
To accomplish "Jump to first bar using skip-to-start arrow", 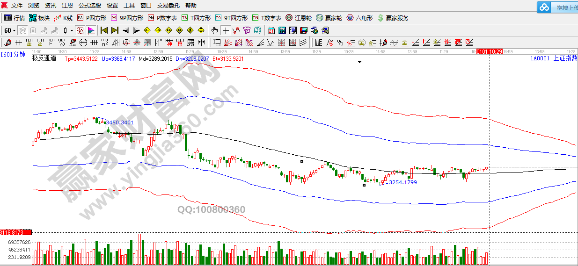I will [x=104, y=30].
